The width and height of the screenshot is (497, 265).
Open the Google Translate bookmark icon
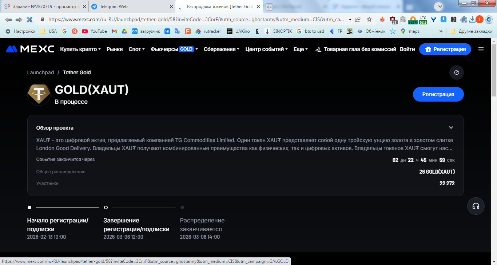[177, 31]
